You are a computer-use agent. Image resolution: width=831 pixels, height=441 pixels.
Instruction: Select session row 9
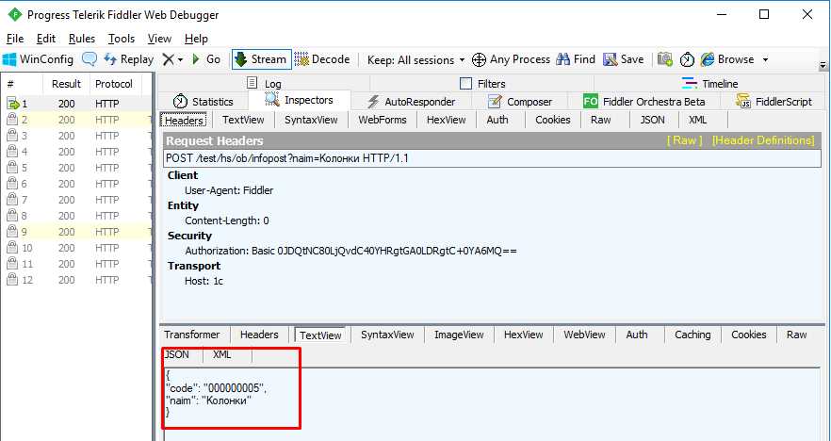[76, 232]
